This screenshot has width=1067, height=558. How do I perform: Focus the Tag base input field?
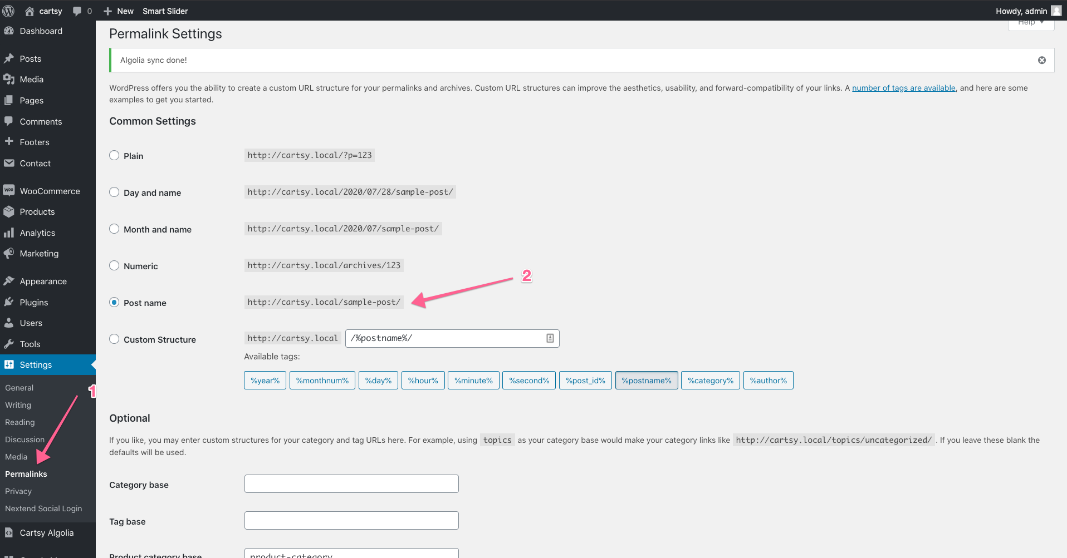pyautogui.click(x=351, y=520)
